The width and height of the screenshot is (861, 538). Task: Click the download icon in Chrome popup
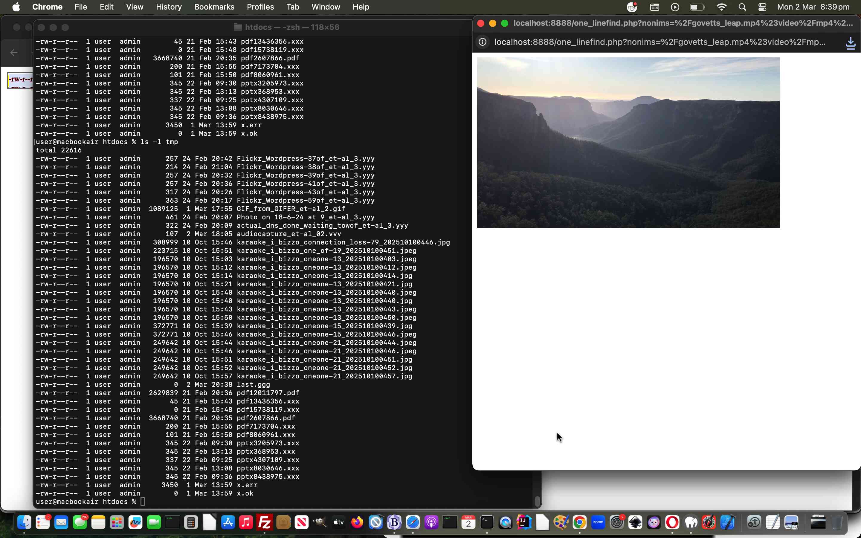850,43
